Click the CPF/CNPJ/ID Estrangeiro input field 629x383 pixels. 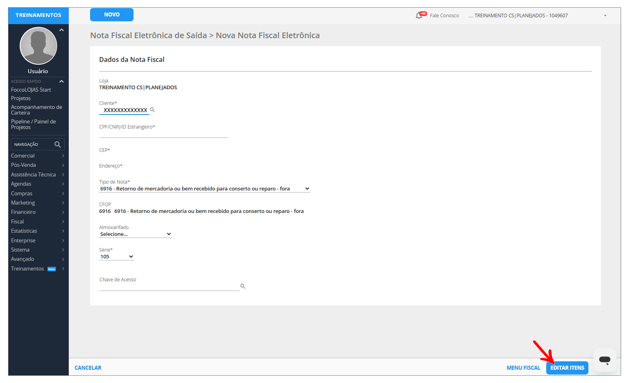click(x=163, y=134)
